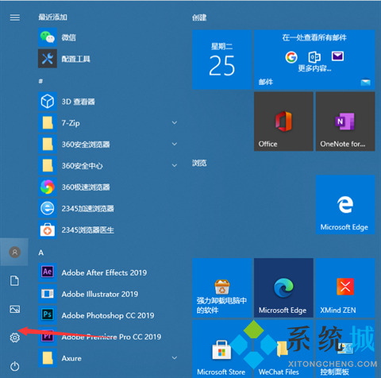Image resolution: width=381 pixels, height=378 pixels.
Task: Select the 7-Zip list entry text
Action: [x=71, y=123]
